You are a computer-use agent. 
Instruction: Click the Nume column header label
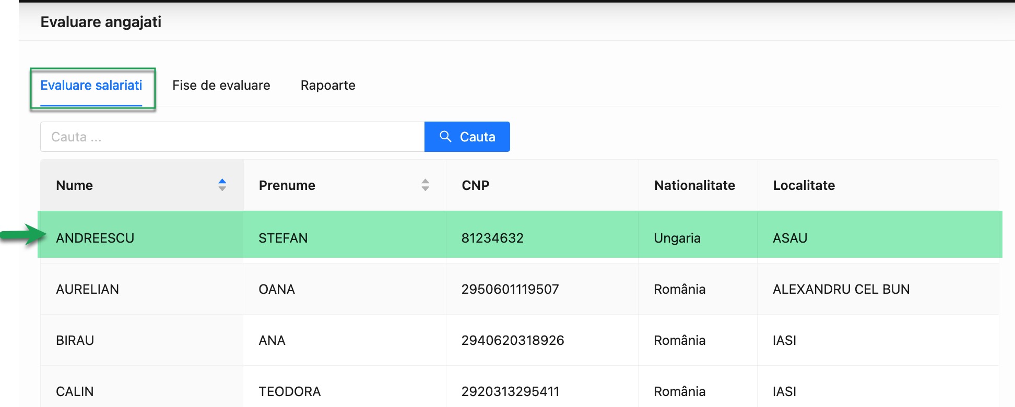pyautogui.click(x=74, y=185)
